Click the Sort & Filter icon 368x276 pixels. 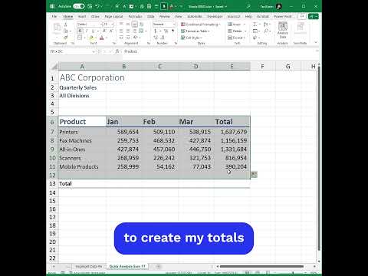click(x=266, y=25)
